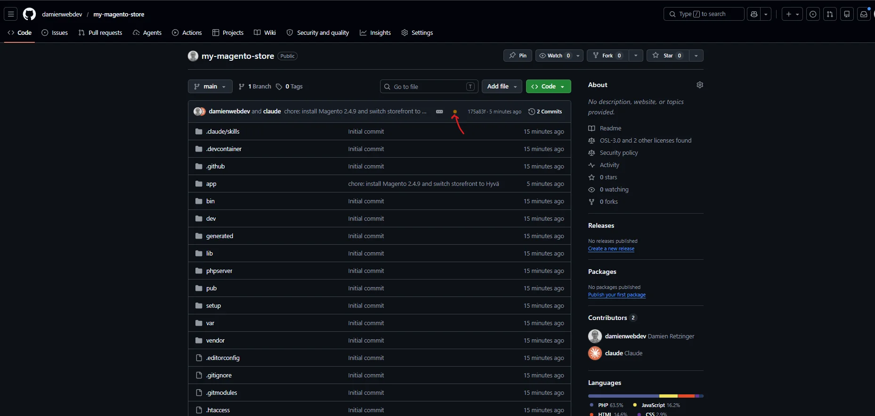The width and height of the screenshot is (875, 416).
Task: Open the damienwebdev contributor avatar
Action: (595, 336)
